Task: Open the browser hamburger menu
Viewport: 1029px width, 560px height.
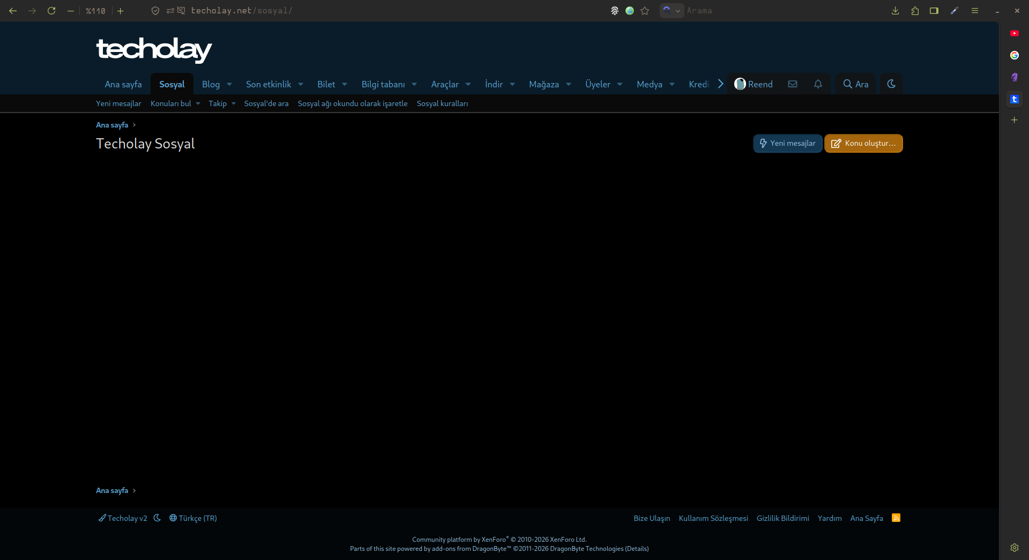Action: [x=975, y=11]
